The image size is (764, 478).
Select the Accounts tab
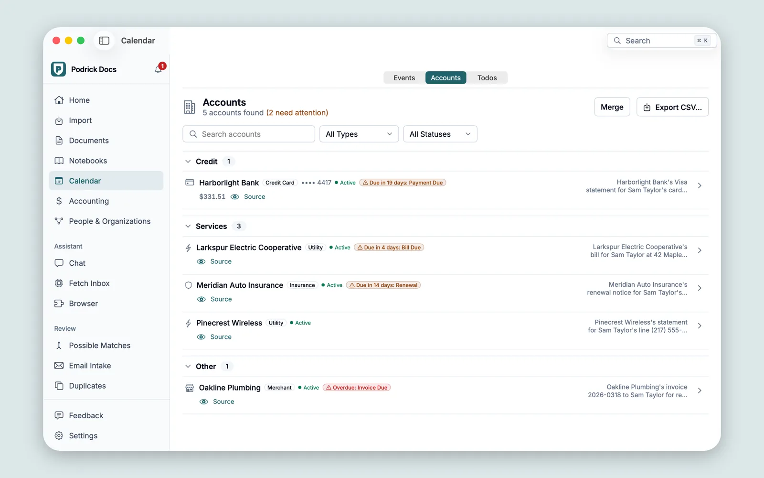446,78
